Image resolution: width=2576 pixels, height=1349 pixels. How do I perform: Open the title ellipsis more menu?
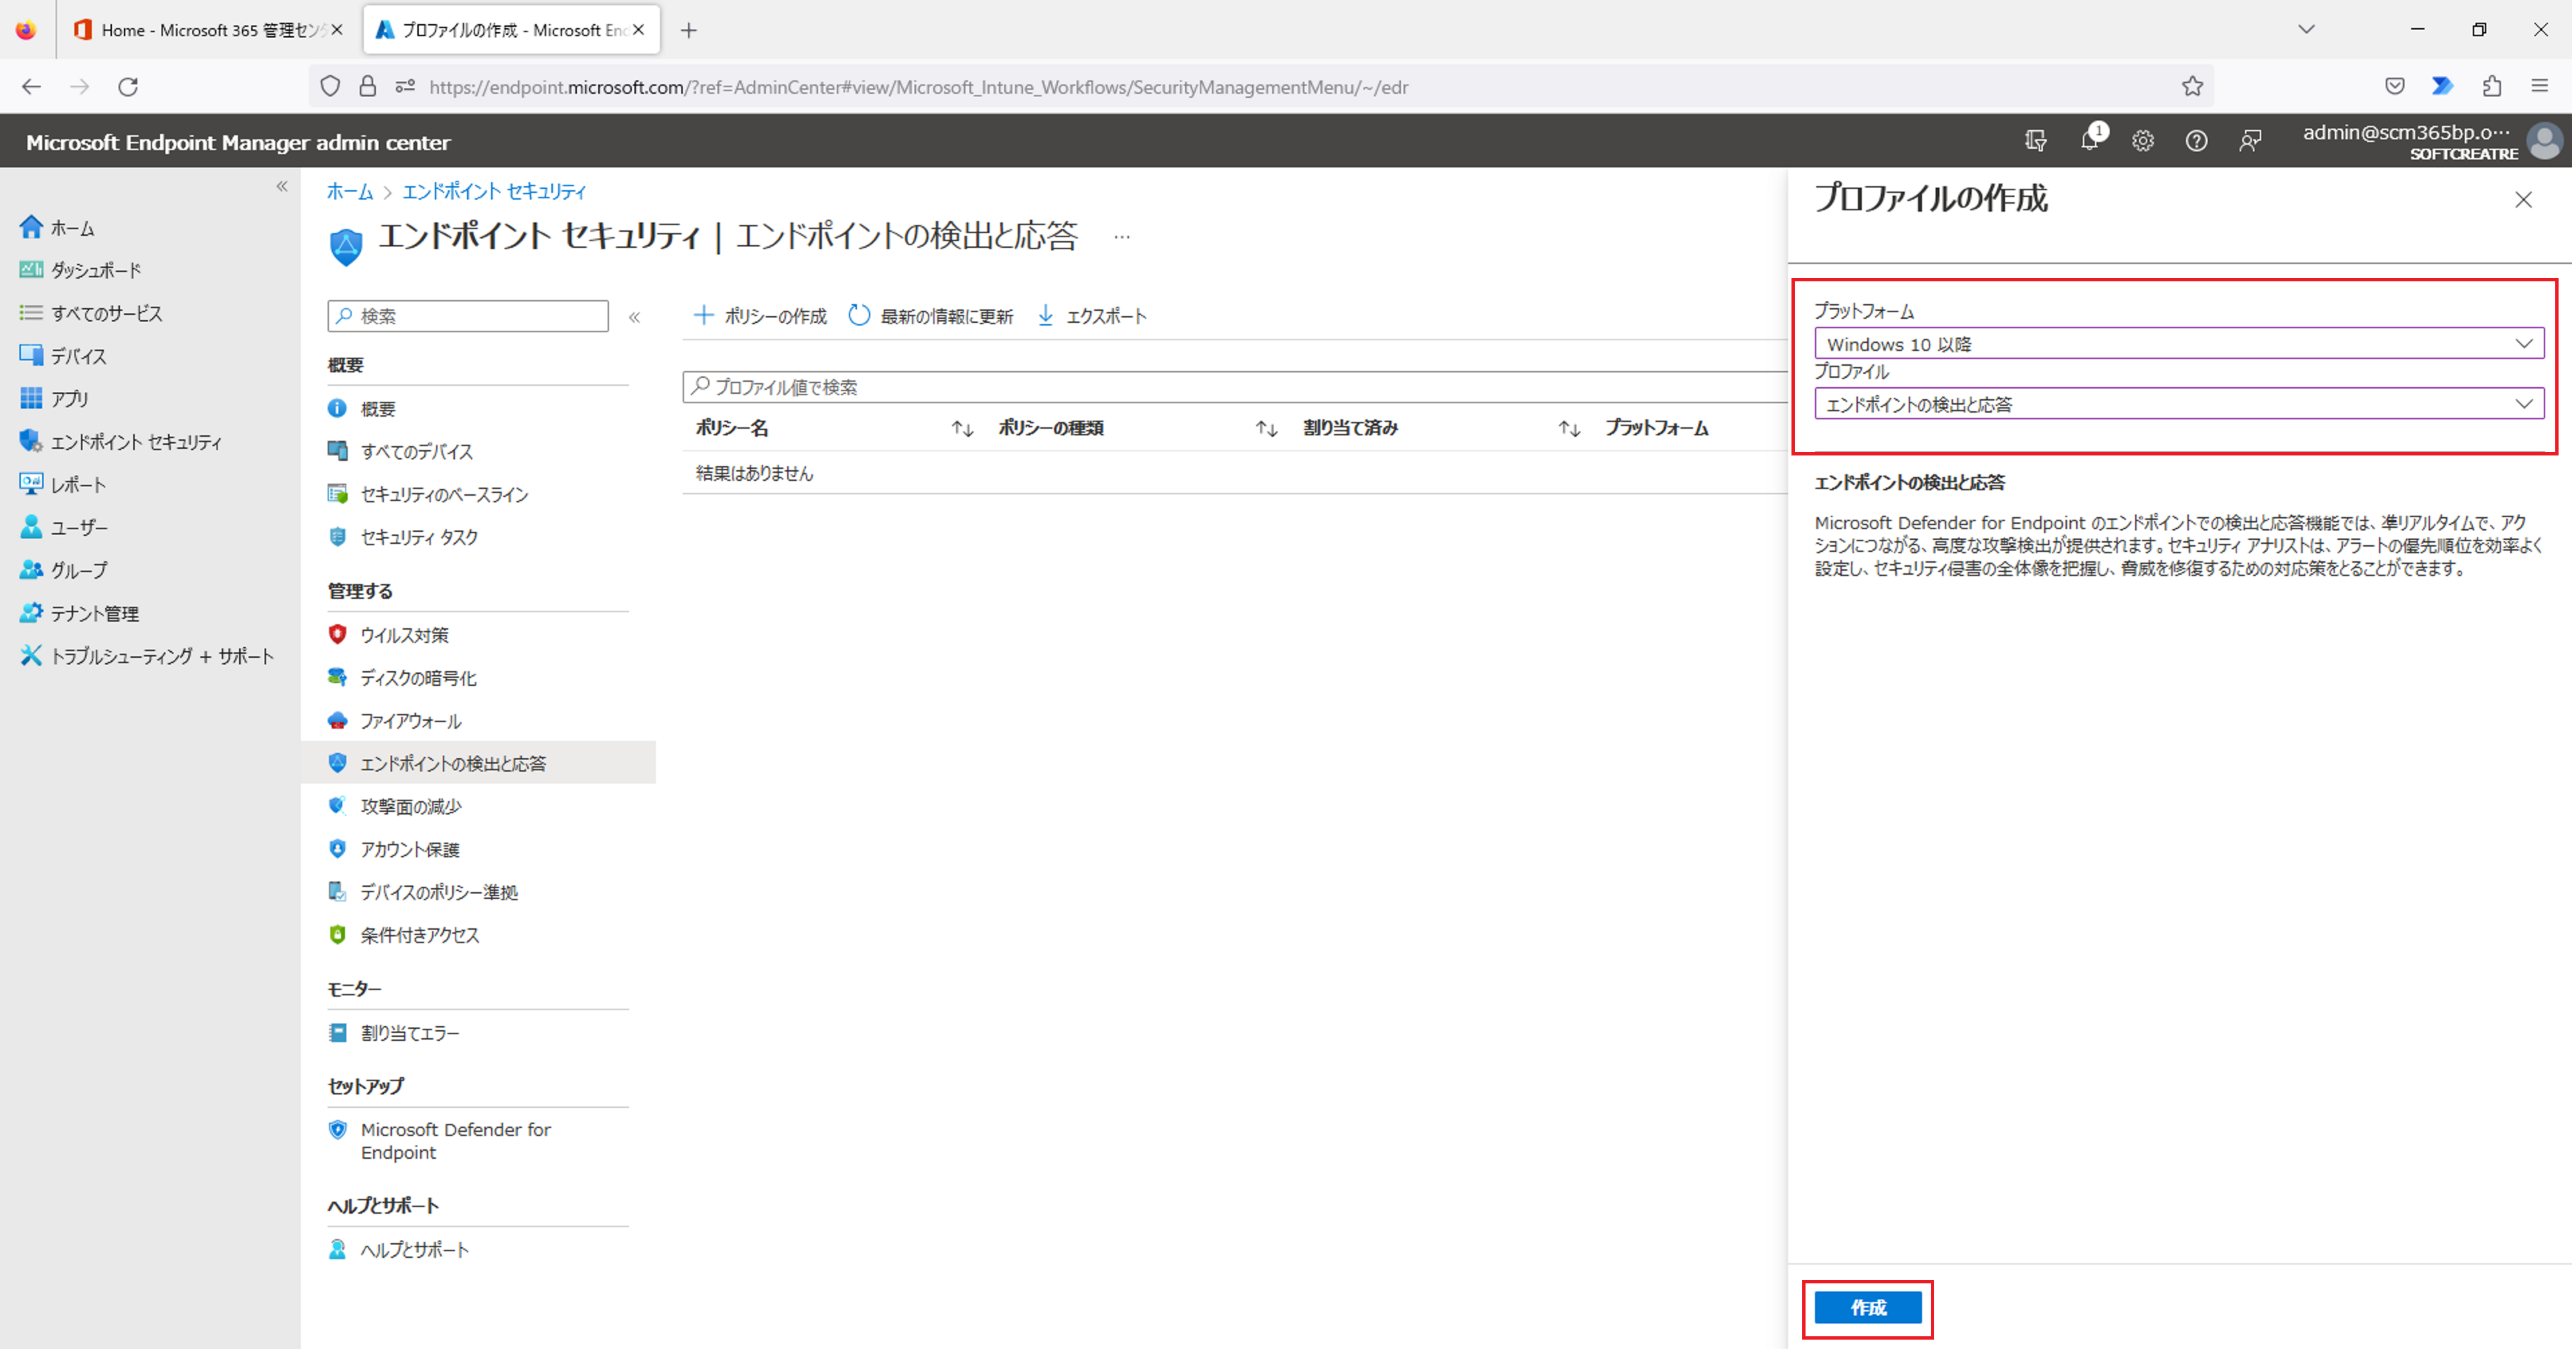coord(1122,237)
